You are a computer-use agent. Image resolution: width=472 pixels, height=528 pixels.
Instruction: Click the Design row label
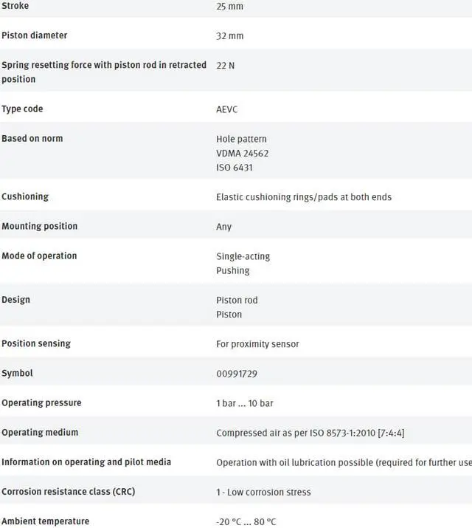tap(16, 300)
